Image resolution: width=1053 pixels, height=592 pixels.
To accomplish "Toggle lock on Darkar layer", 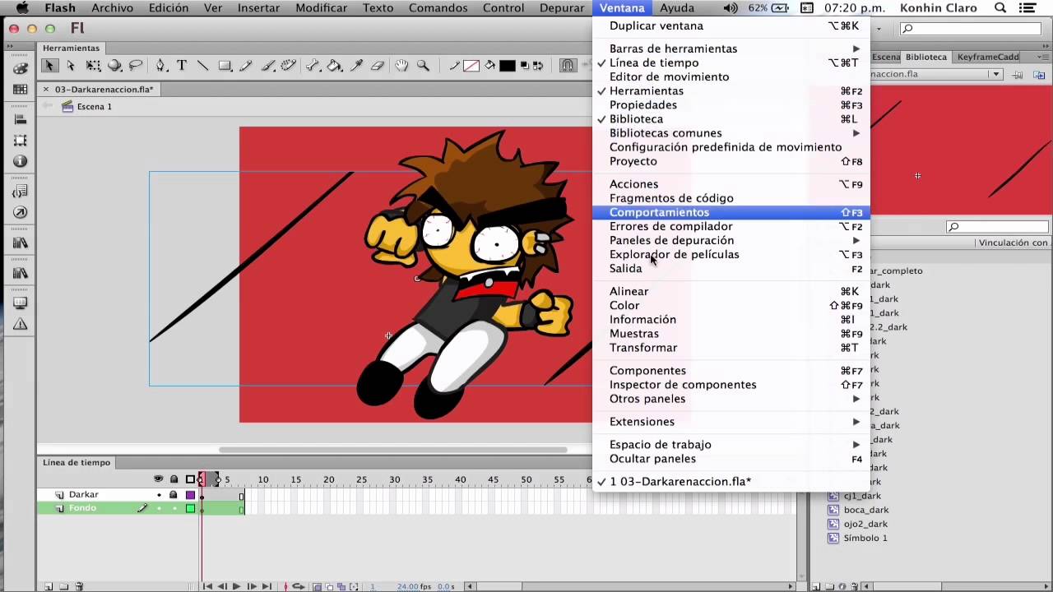I will (x=174, y=495).
